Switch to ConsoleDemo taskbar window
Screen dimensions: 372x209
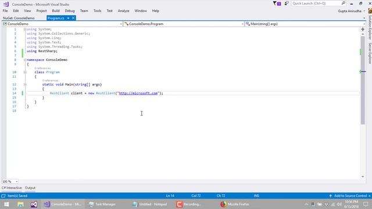click(63, 204)
